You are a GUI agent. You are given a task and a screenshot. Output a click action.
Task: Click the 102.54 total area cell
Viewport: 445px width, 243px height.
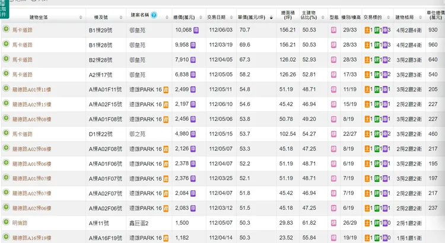(288, 134)
